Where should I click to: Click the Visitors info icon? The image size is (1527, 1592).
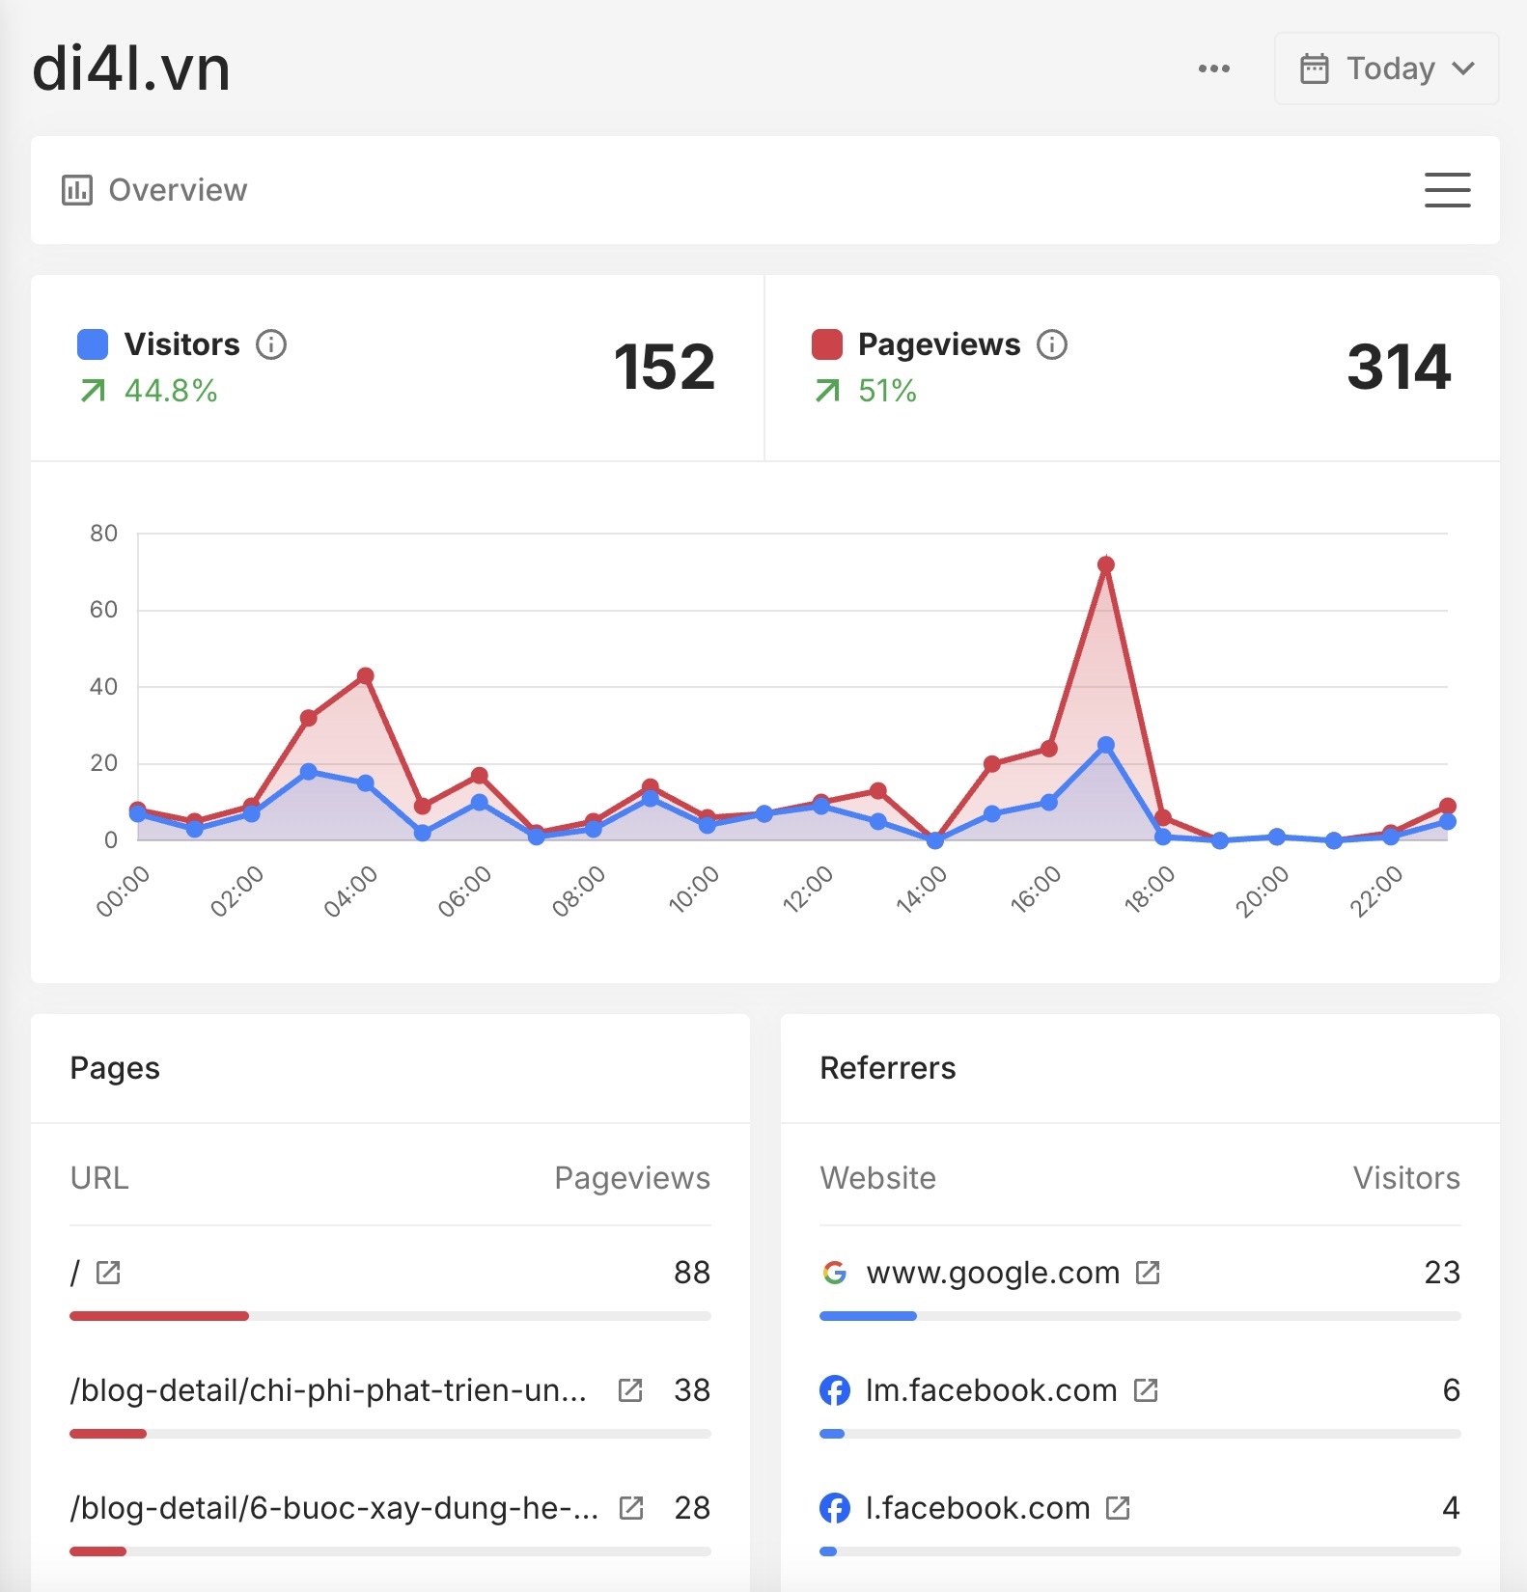pos(271,344)
